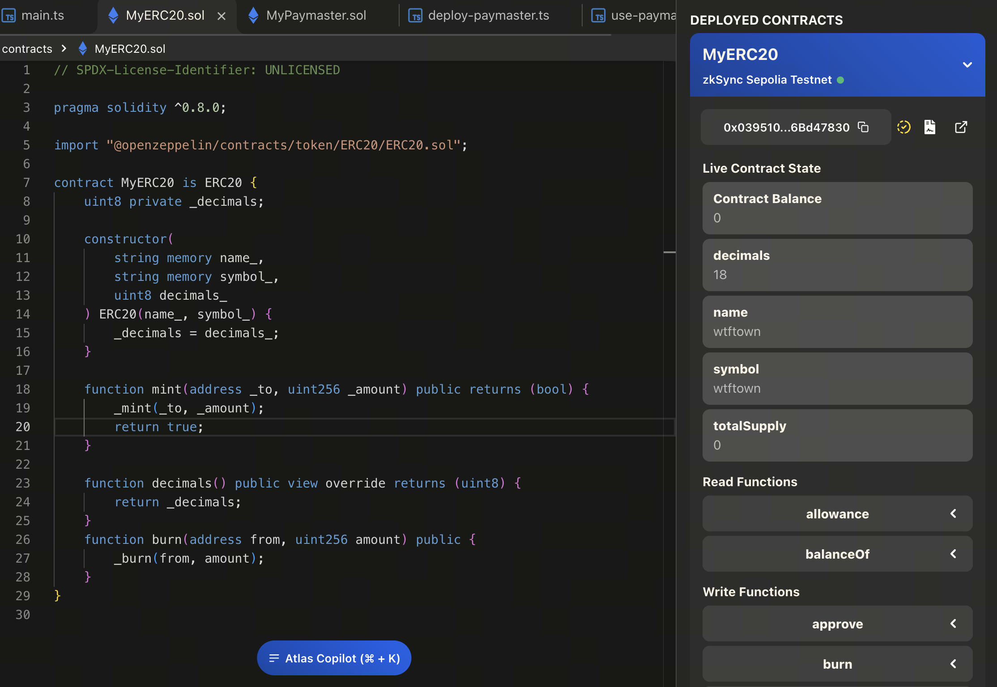This screenshot has width=997, height=687.
Task: Place cursor on pragma solidity line
Action: pos(140,107)
